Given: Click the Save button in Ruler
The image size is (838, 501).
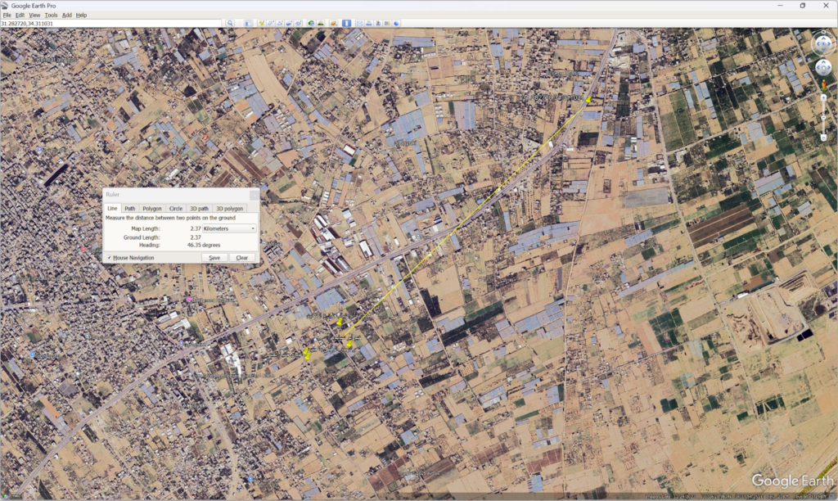Looking at the screenshot, I should [x=214, y=258].
